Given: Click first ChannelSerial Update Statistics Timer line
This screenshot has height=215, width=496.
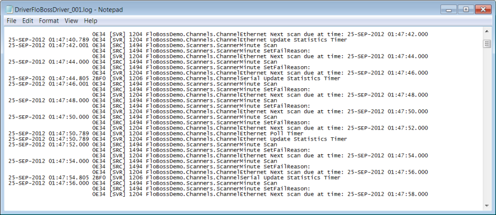Looking at the screenshot, I should coord(174,78).
